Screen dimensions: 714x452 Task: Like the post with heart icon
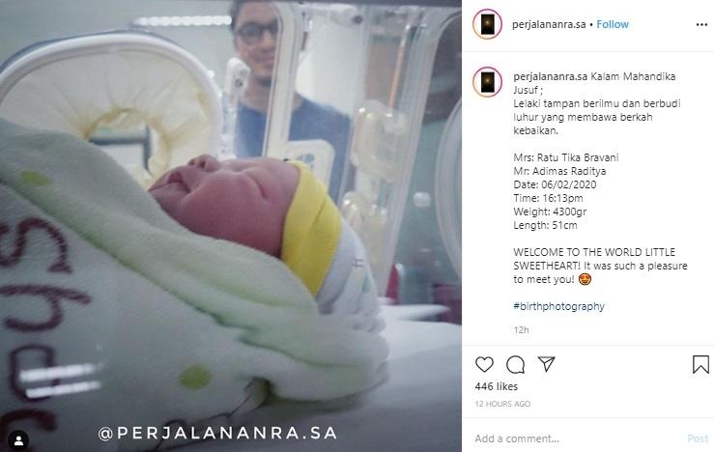484,365
